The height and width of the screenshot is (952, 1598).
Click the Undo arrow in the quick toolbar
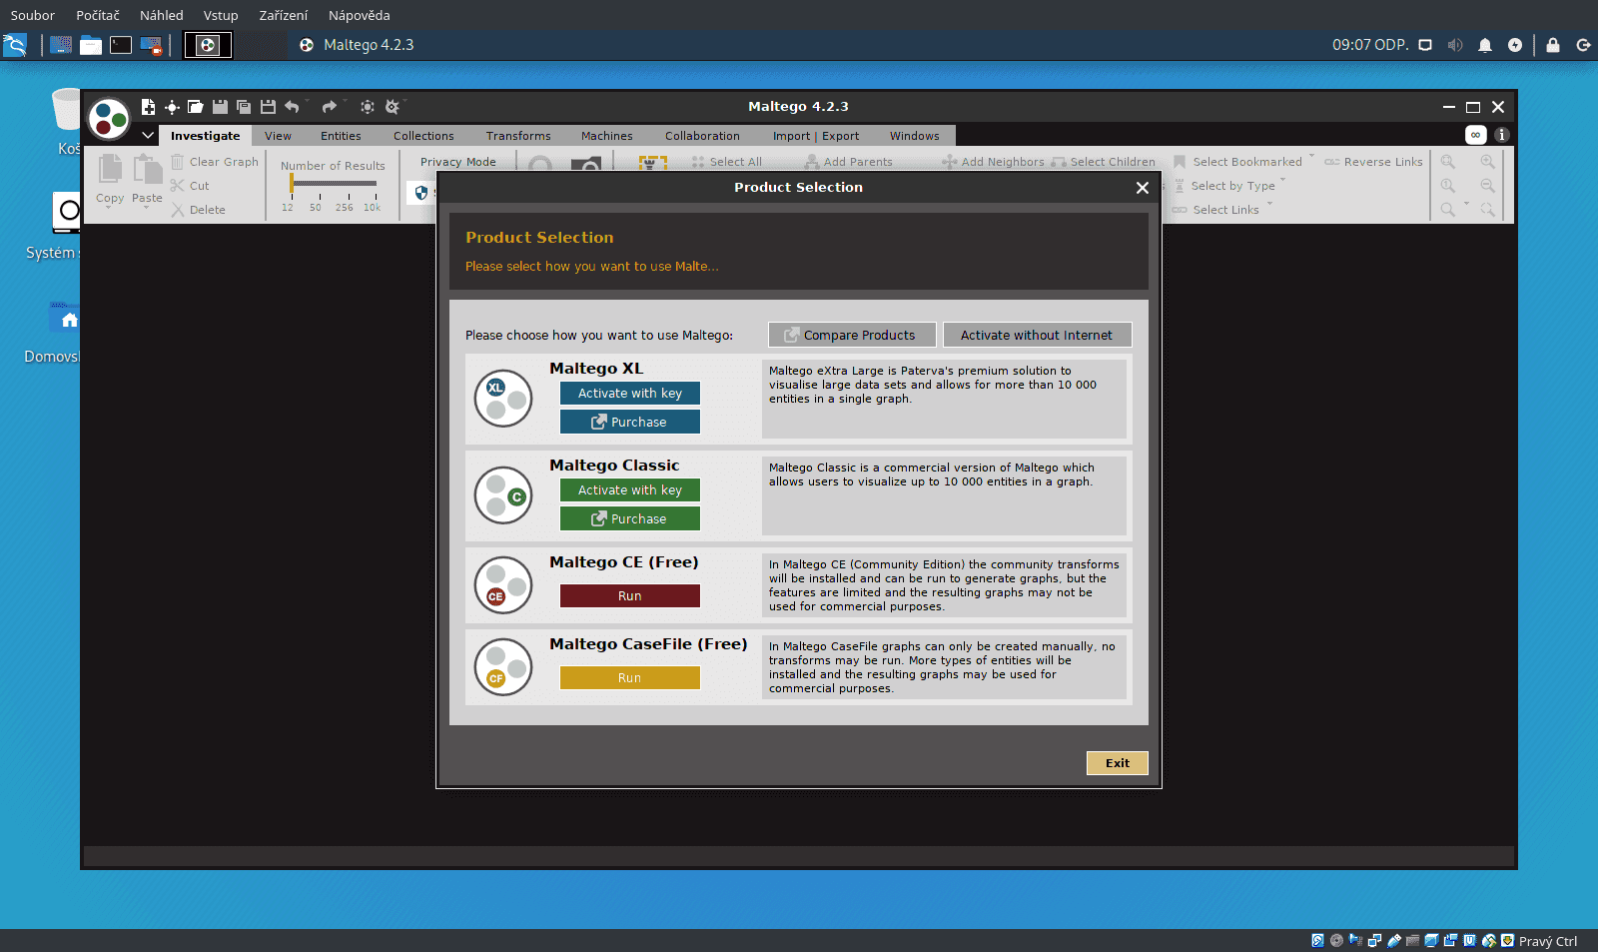click(292, 107)
